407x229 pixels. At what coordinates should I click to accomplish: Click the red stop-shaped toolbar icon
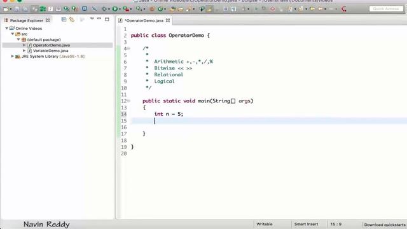(x=272, y=9)
